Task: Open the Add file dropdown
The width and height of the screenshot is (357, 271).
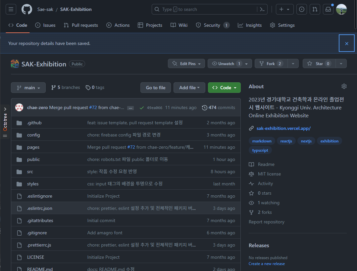Action: (x=189, y=88)
